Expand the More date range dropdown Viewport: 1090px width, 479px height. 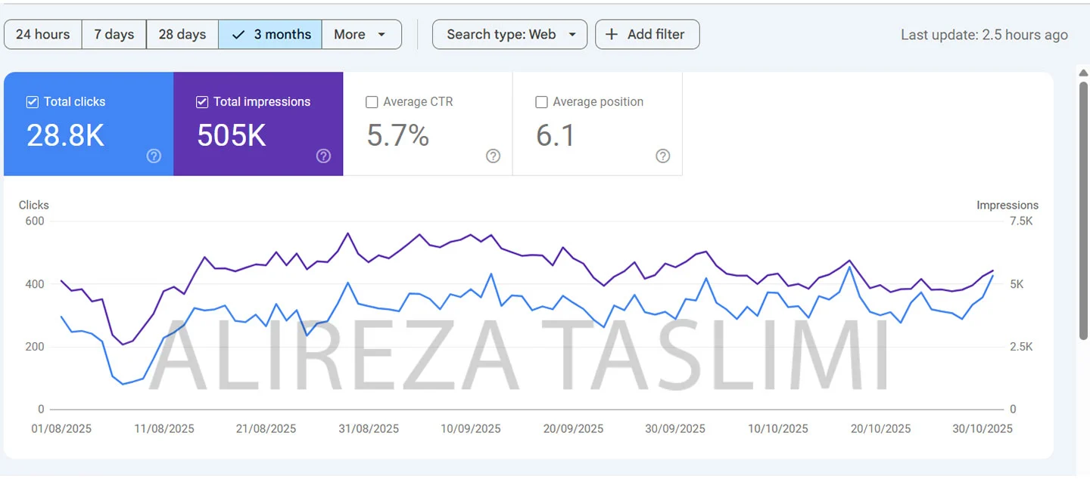(x=361, y=35)
